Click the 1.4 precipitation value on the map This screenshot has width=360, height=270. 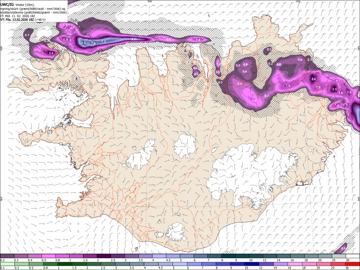[198, 40]
